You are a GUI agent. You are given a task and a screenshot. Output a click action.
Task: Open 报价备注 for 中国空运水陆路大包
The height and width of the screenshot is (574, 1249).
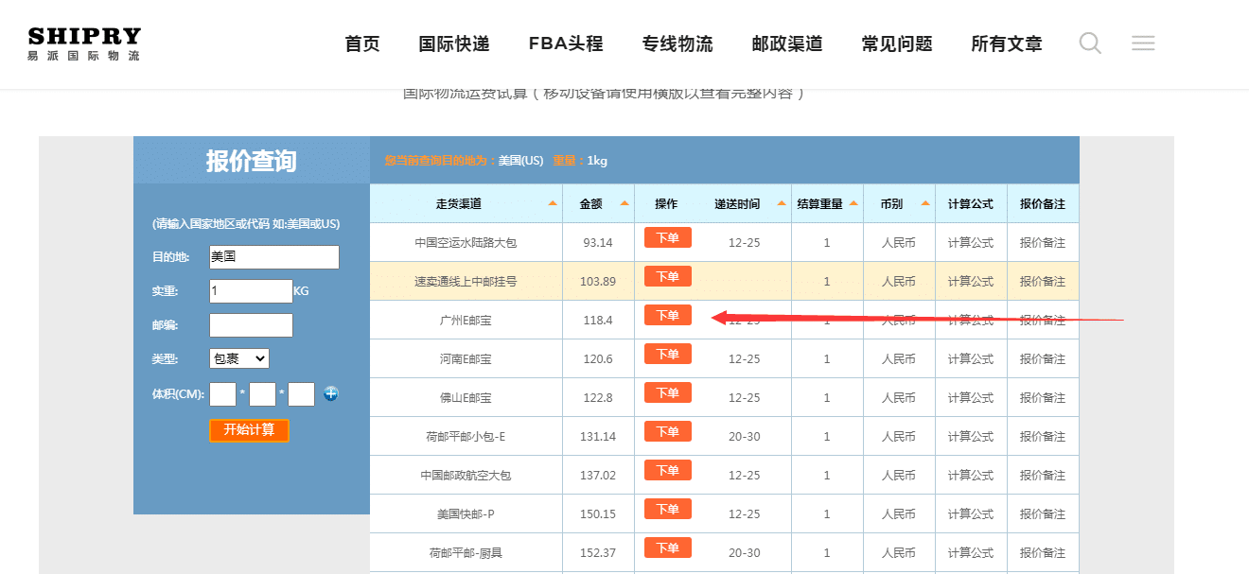click(x=1043, y=243)
